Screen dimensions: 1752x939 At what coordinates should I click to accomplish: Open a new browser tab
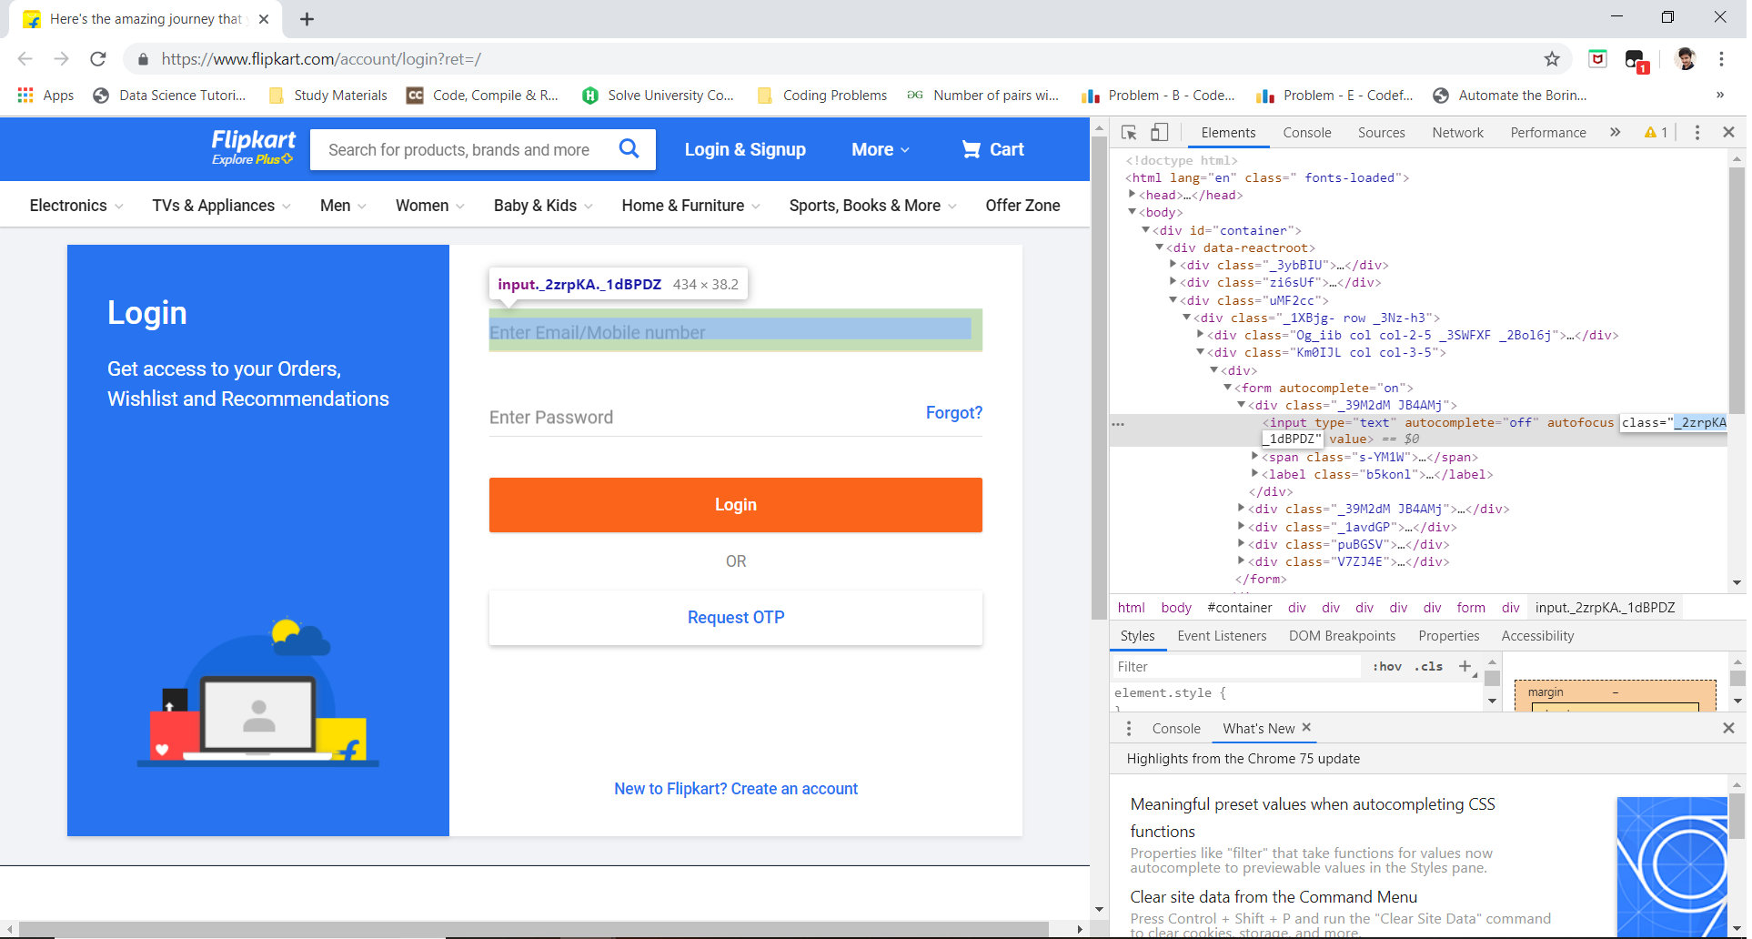point(307,19)
